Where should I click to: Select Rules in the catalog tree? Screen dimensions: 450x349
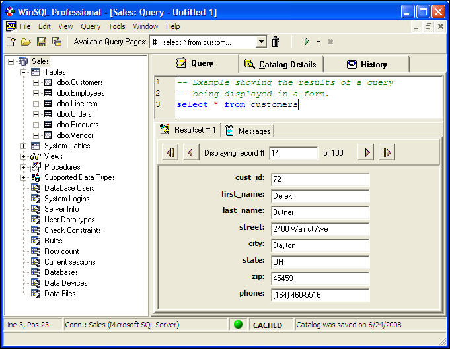[54, 241]
